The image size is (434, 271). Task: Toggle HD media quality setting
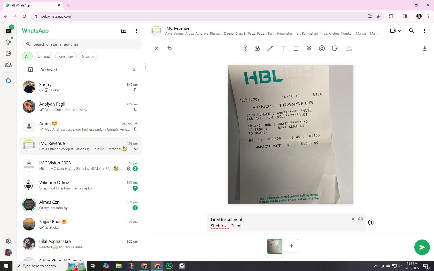[x=349, y=48]
